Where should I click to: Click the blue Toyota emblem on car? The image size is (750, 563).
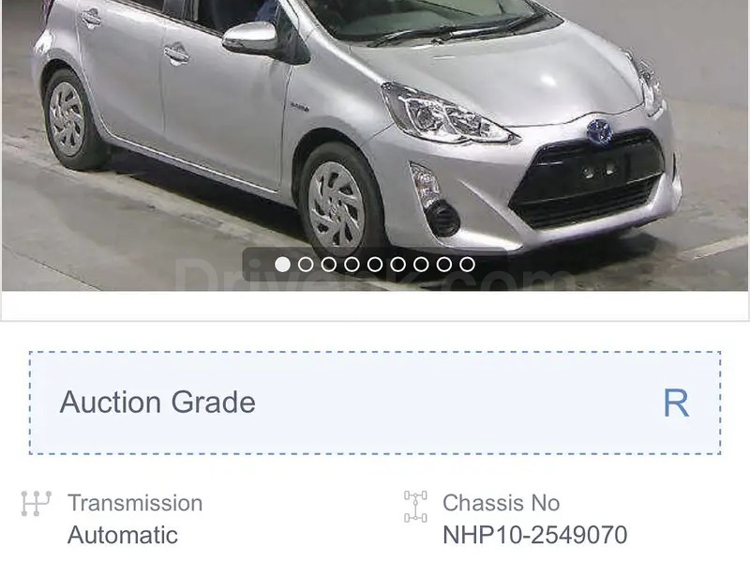(x=599, y=131)
